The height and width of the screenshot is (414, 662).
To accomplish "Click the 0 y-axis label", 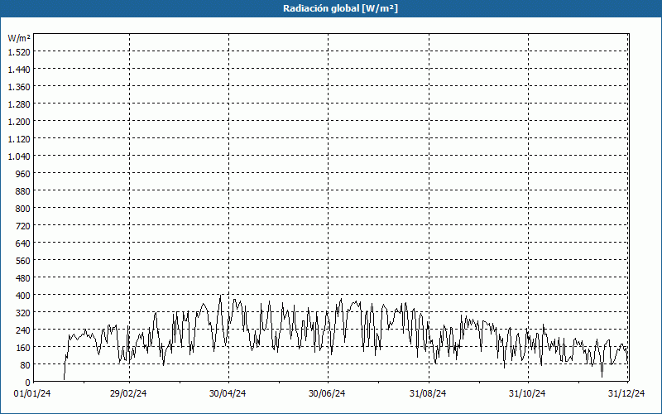I will [x=28, y=383].
